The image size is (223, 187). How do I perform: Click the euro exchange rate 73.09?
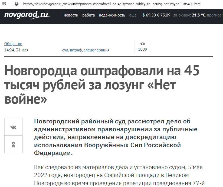pyautogui.click(x=164, y=15)
